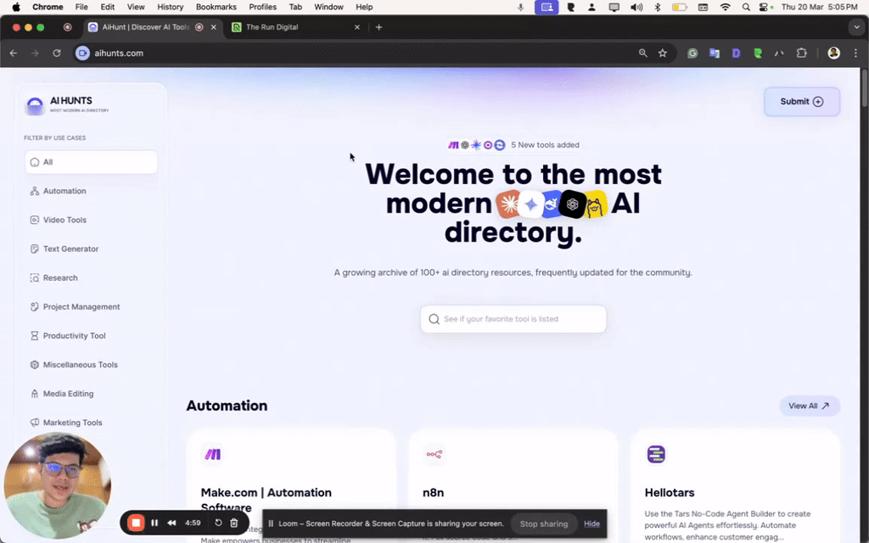The height and width of the screenshot is (543, 869).
Task: Select the All use case filter
Action: pos(91,162)
